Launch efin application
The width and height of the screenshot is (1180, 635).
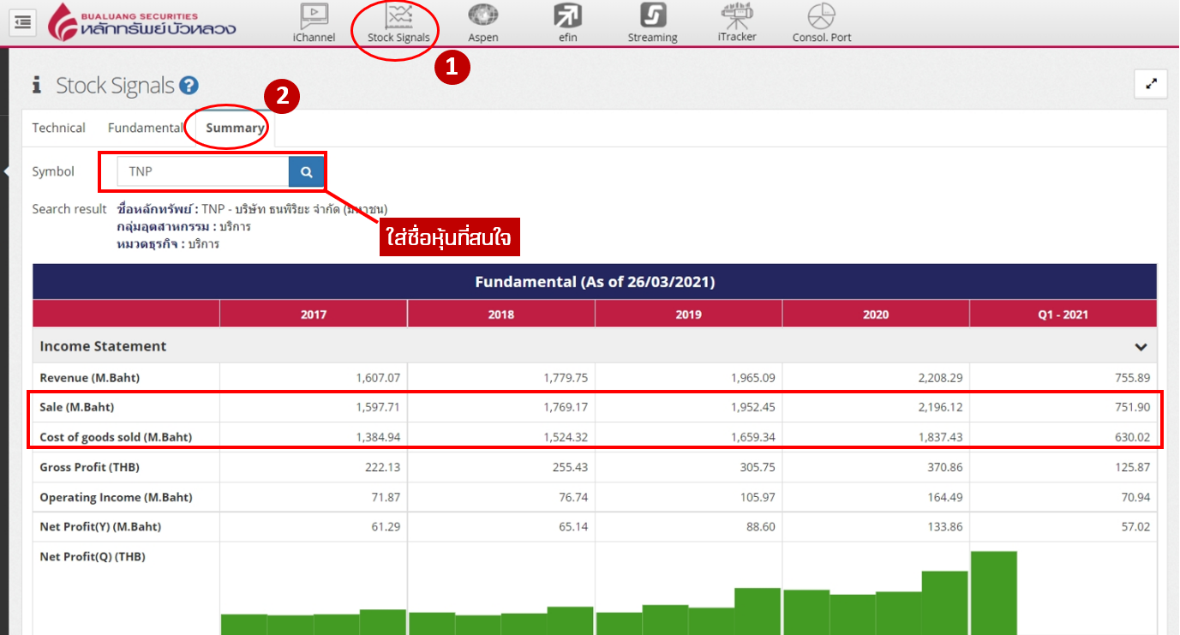(567, 23)
